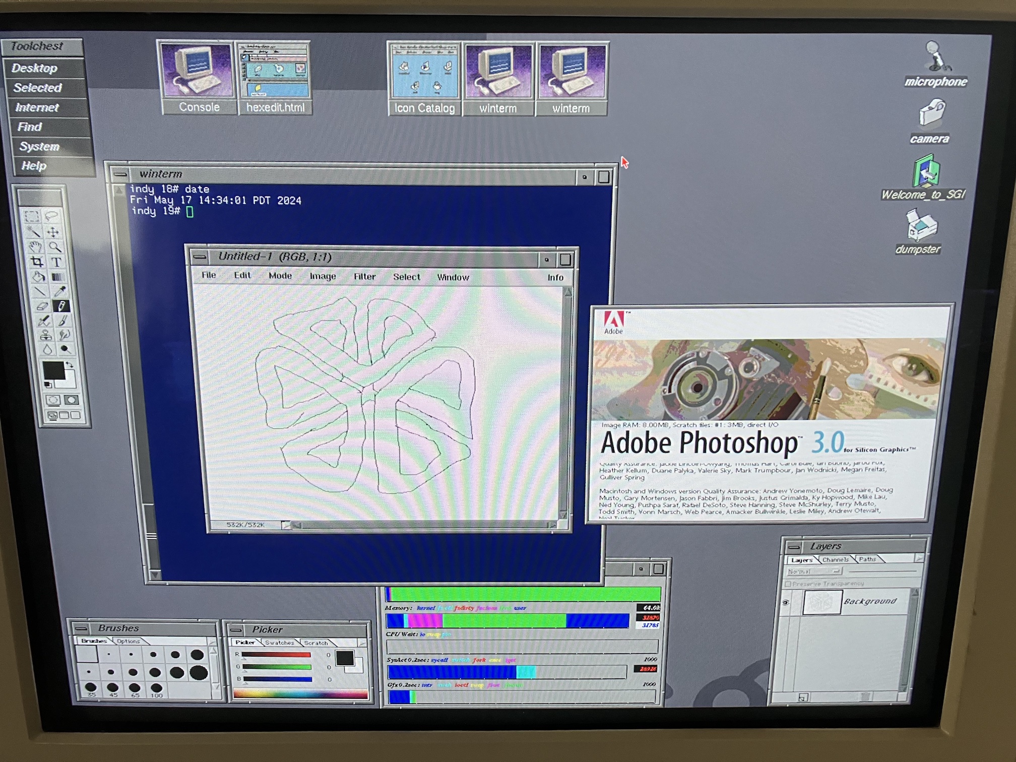Select the Move tool
Viewport: 1016px width, 762px height.
pyautogui.click(x=53, y=232)
